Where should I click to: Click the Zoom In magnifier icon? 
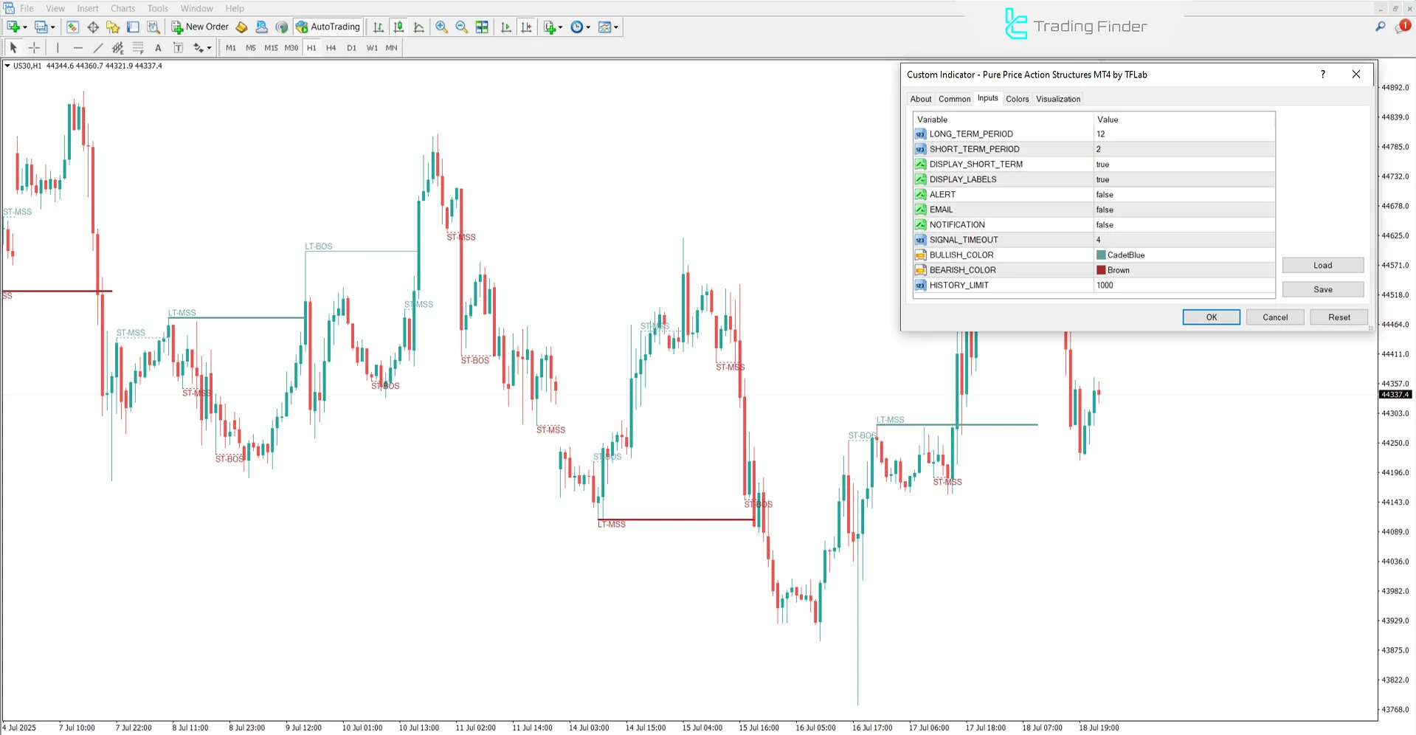point(441,27)
